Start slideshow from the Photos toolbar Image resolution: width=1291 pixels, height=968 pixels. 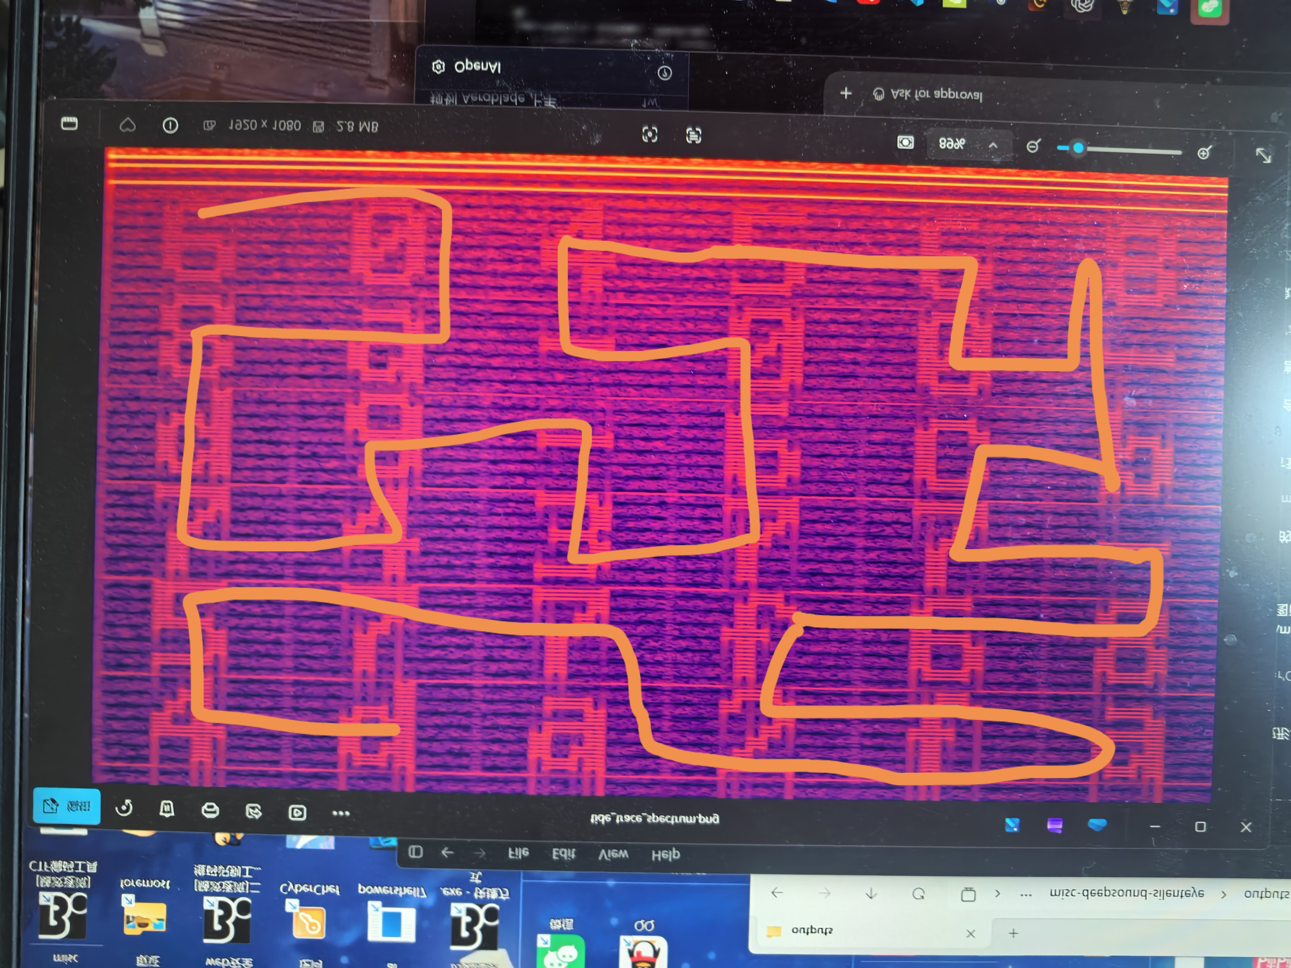tap(297, 813)
